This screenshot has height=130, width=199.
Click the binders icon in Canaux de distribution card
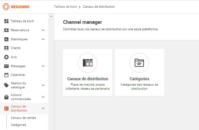(x=88, y=63)
